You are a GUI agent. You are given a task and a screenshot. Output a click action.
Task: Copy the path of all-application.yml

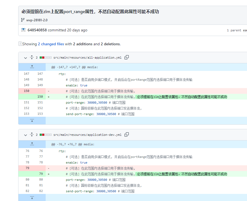click(126, 58)
